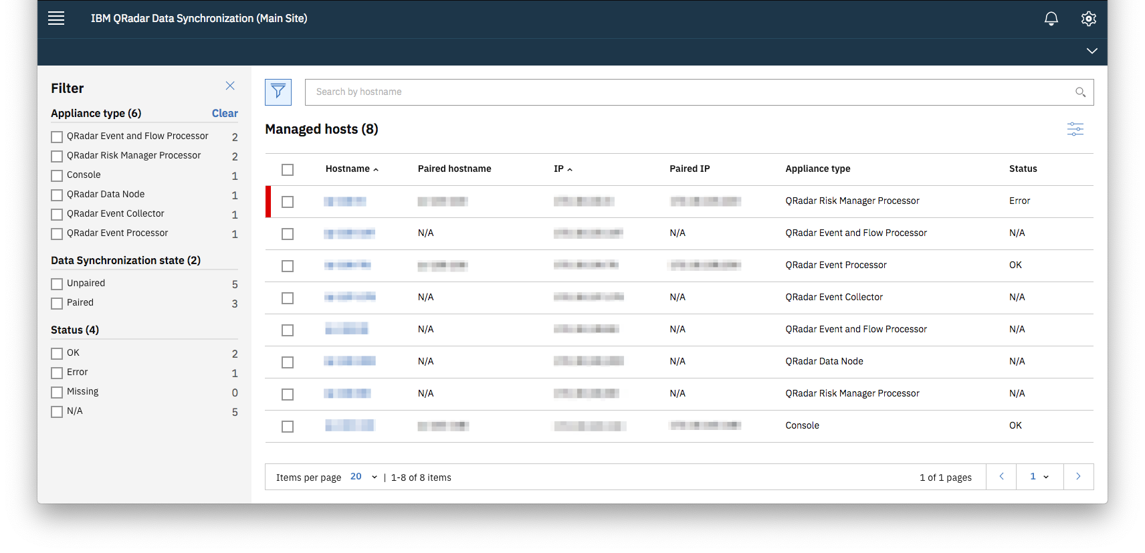This screenshot has height=553, width=1145.
Task: Check the Missing status filter
Action: coord(57,393)
